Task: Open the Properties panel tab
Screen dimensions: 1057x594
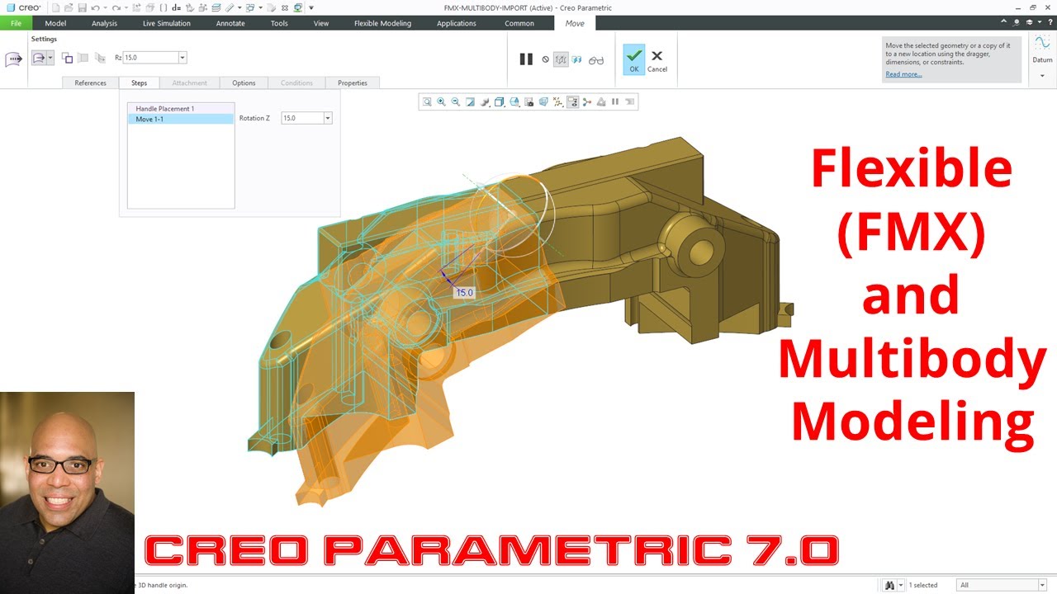Action: pos(353,82)
